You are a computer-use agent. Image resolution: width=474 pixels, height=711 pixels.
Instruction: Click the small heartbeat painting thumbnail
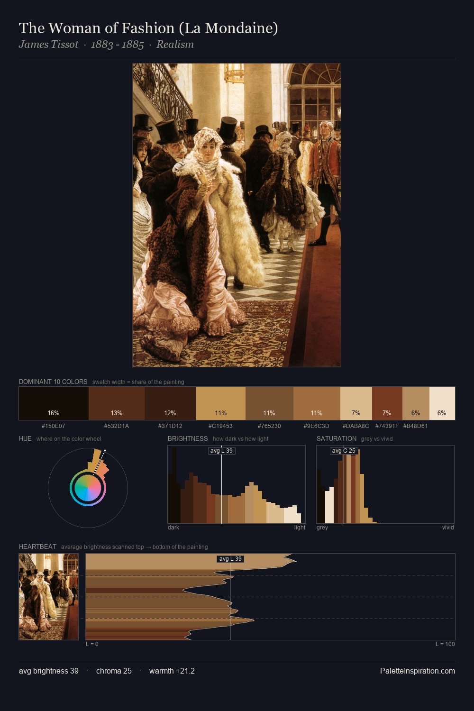tap(48, 597)
